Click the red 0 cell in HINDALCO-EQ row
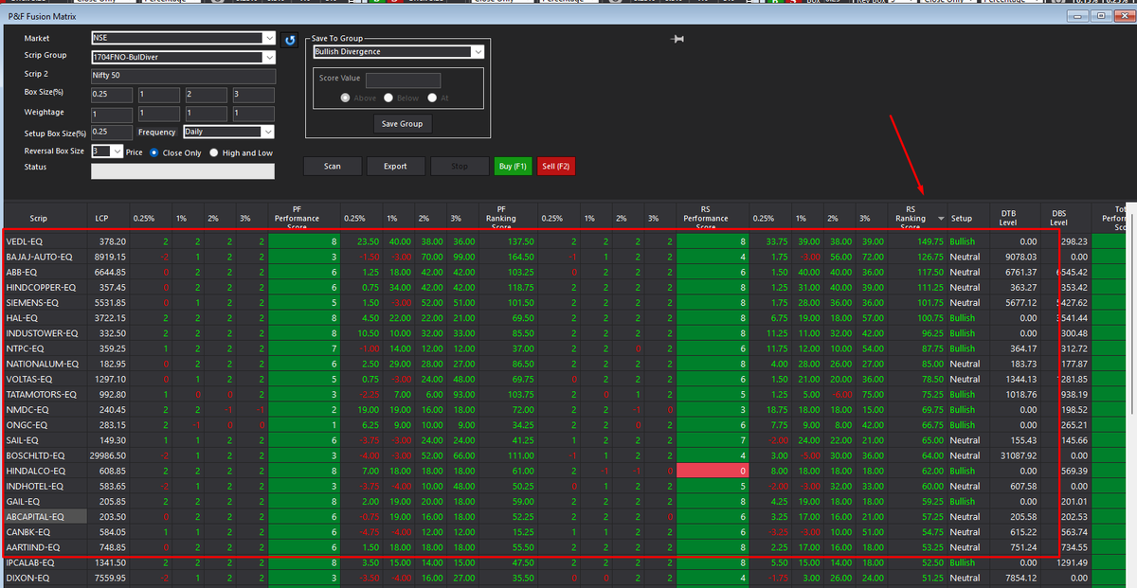This screenshot has width=1137, height=588. pyautogui.click(x=713, y=471)
